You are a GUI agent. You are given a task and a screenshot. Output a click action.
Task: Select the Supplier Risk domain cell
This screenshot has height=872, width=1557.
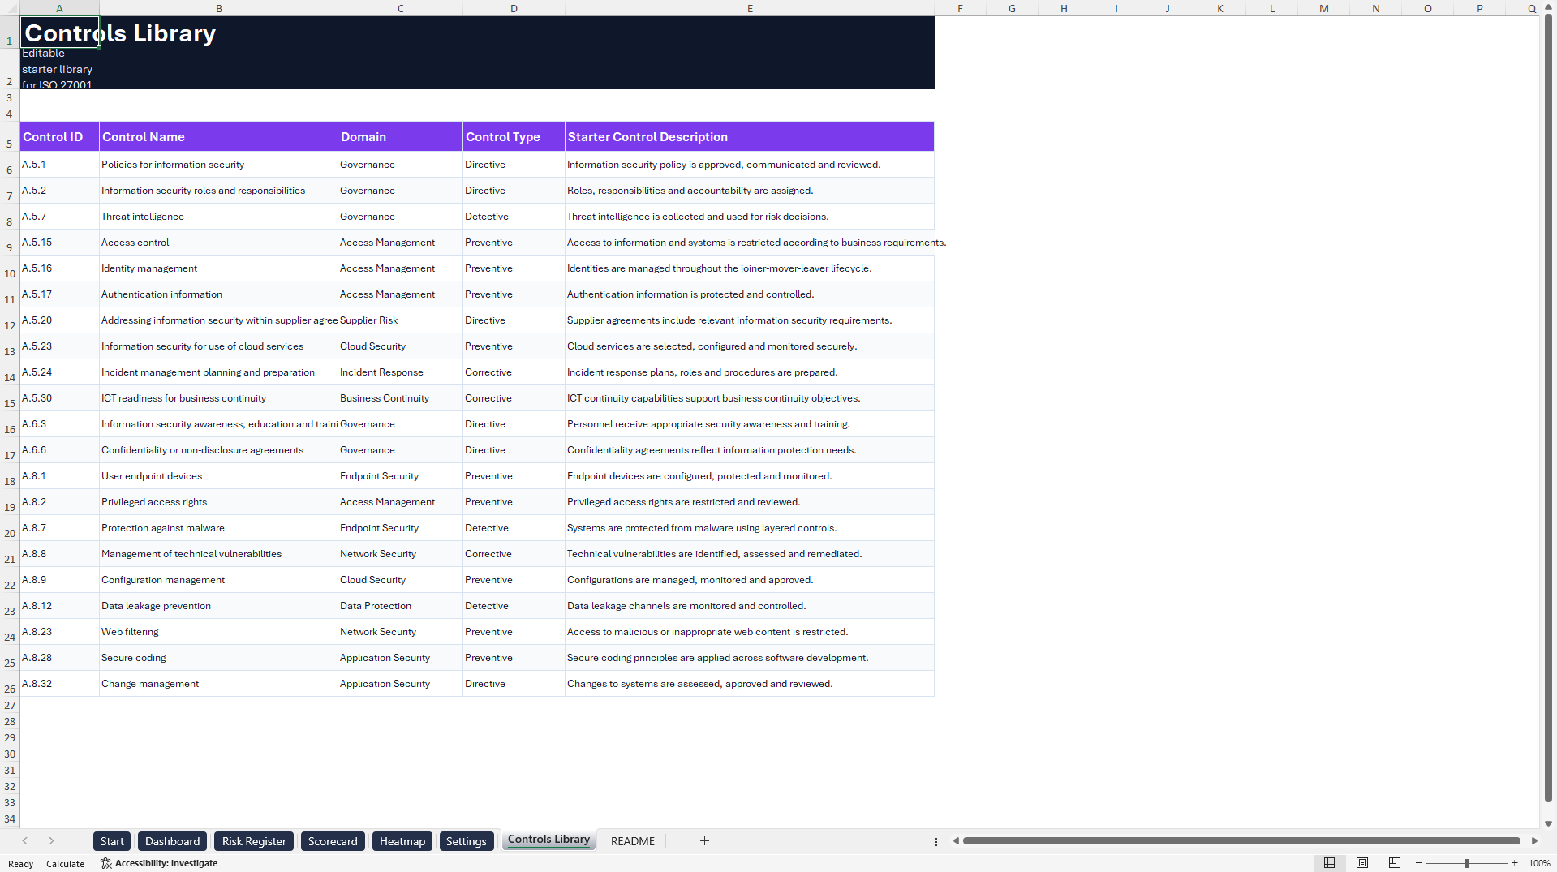click(x=400, y=320)
